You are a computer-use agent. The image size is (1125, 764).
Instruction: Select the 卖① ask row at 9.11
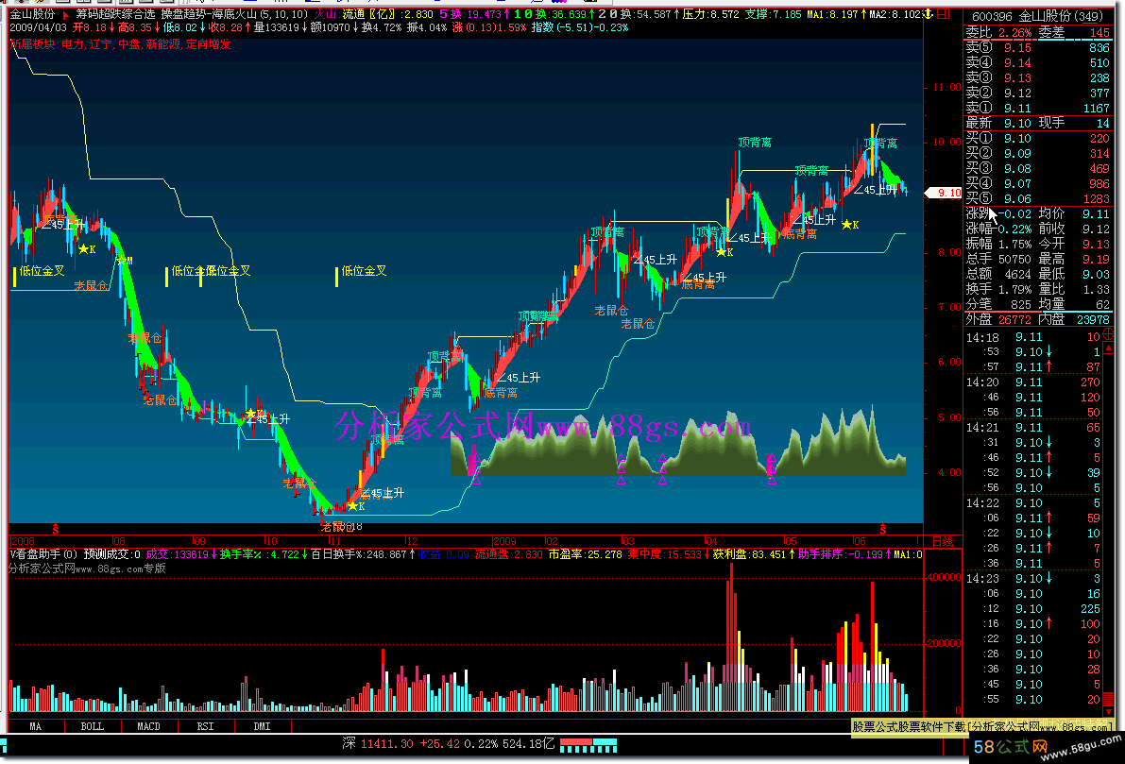[x=1037, y=108]
